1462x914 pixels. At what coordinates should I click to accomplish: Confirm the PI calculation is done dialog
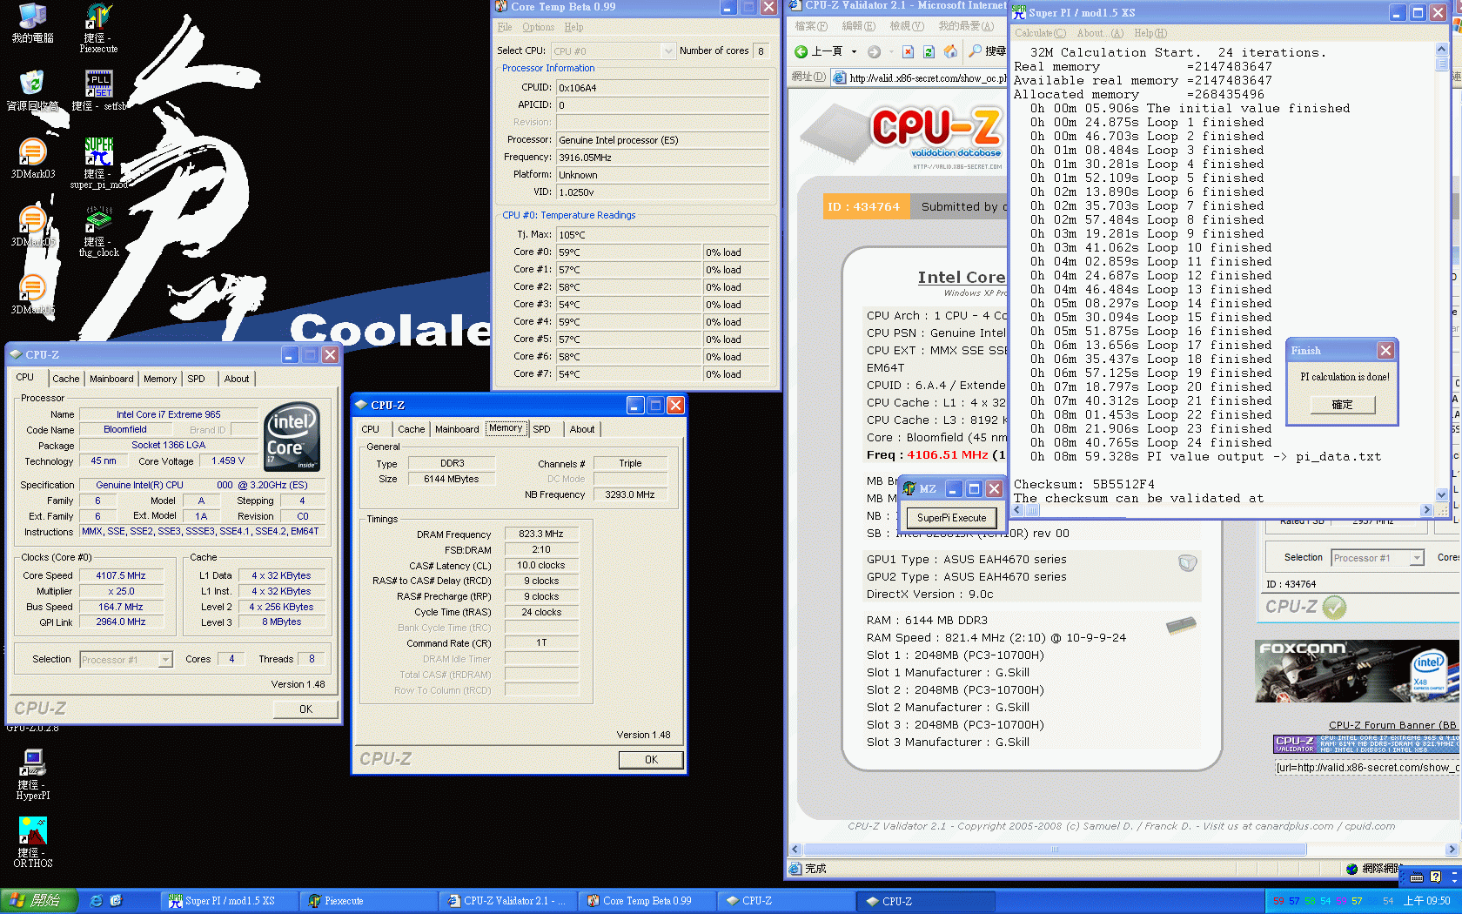pyautogui.click(x=1342, y=405)
